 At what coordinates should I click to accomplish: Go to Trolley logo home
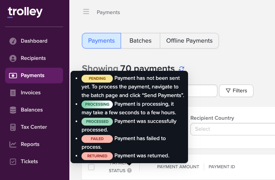point(25,13)
